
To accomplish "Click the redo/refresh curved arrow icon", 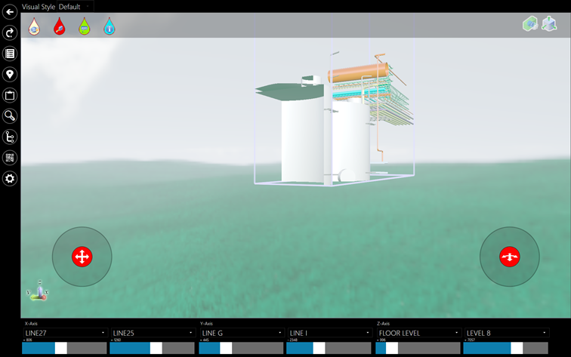I will [10, 32].
